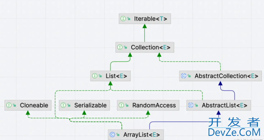Click the class icon on ArrayList<E>
This screenshot has width=264, height=140.
[x=112, y=135]
